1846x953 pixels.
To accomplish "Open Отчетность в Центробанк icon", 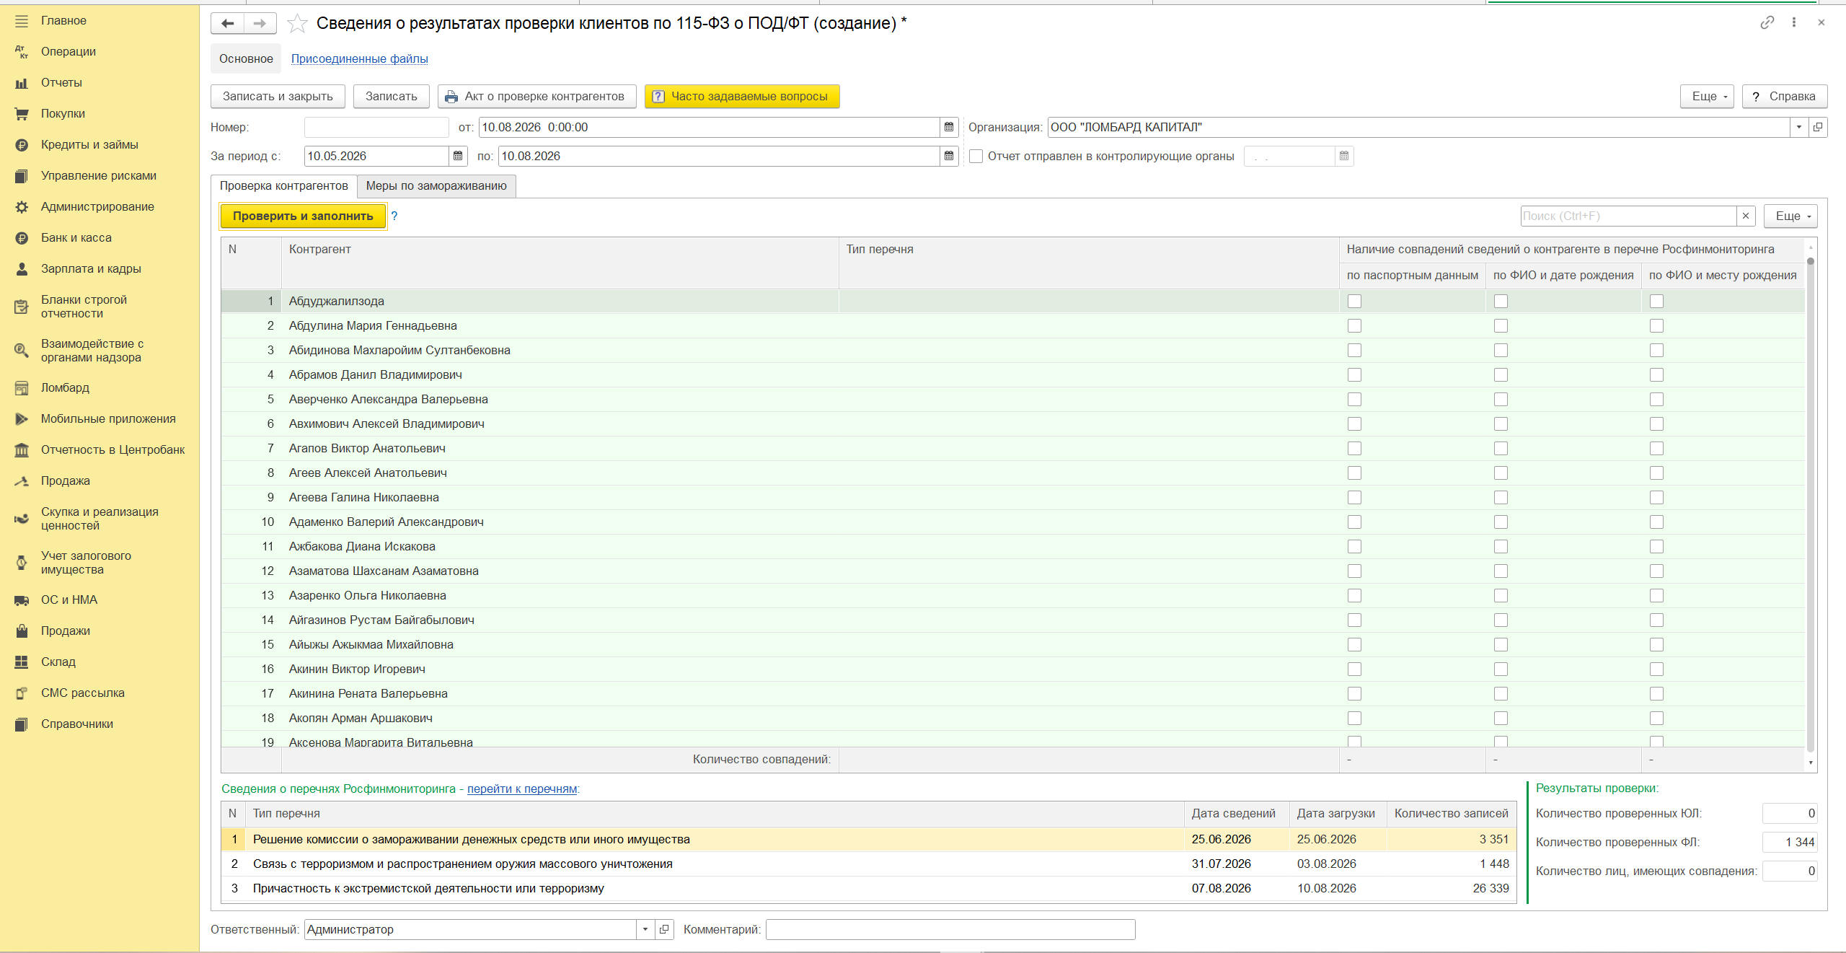I will tap(22, 450).
